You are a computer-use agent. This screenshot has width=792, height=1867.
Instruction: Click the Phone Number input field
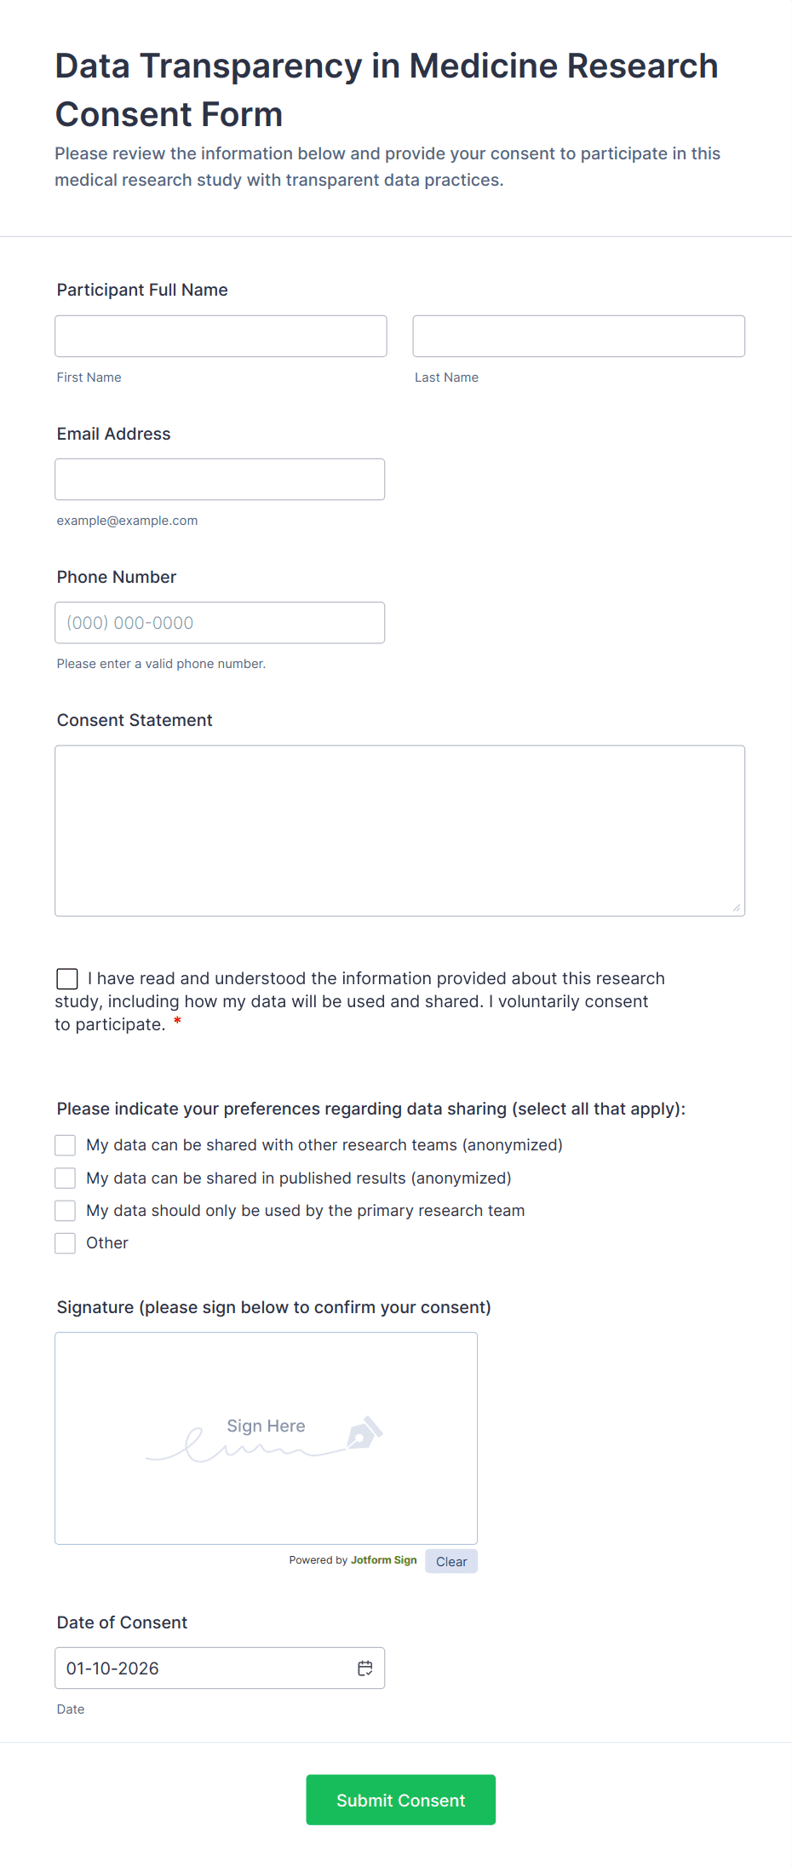coord(220,623)
